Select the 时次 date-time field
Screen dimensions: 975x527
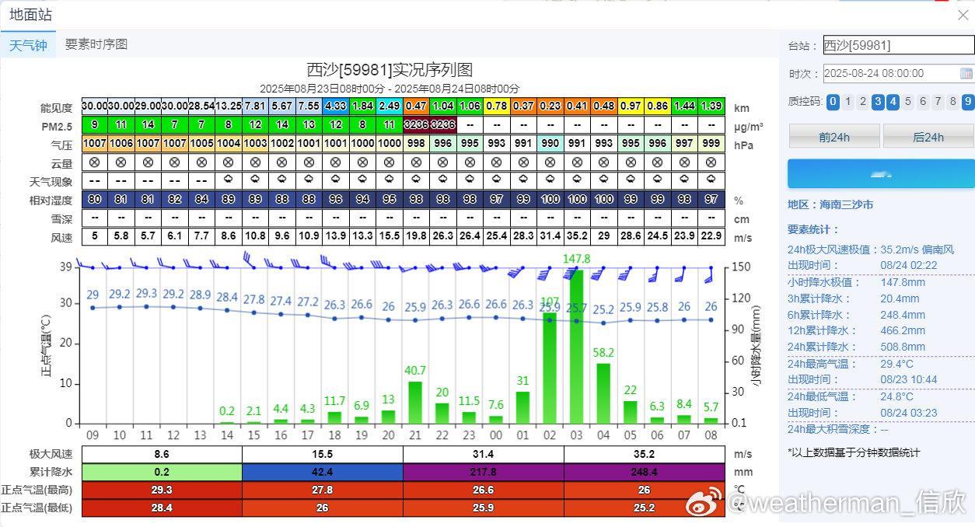click(898, 74)
